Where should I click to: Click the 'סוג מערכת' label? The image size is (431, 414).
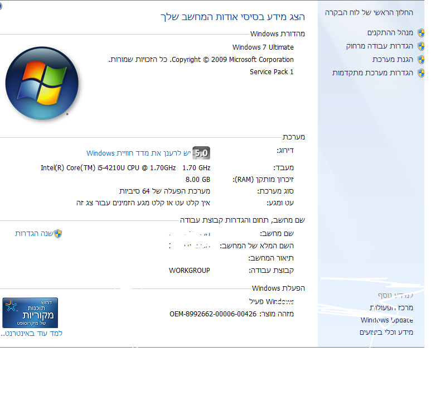click(275, 191)
